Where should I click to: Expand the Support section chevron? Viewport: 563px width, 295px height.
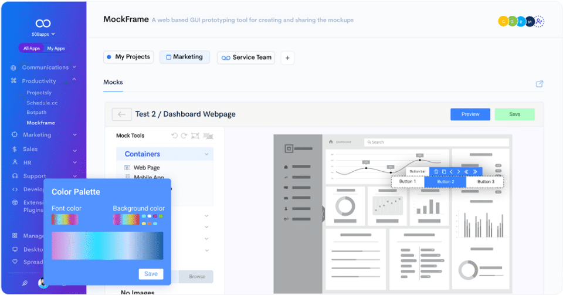(74, 176)
